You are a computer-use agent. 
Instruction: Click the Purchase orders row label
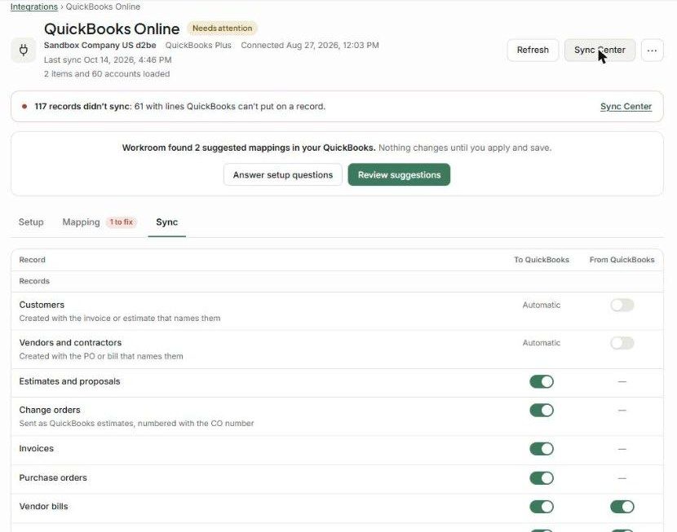click(53, 478)
